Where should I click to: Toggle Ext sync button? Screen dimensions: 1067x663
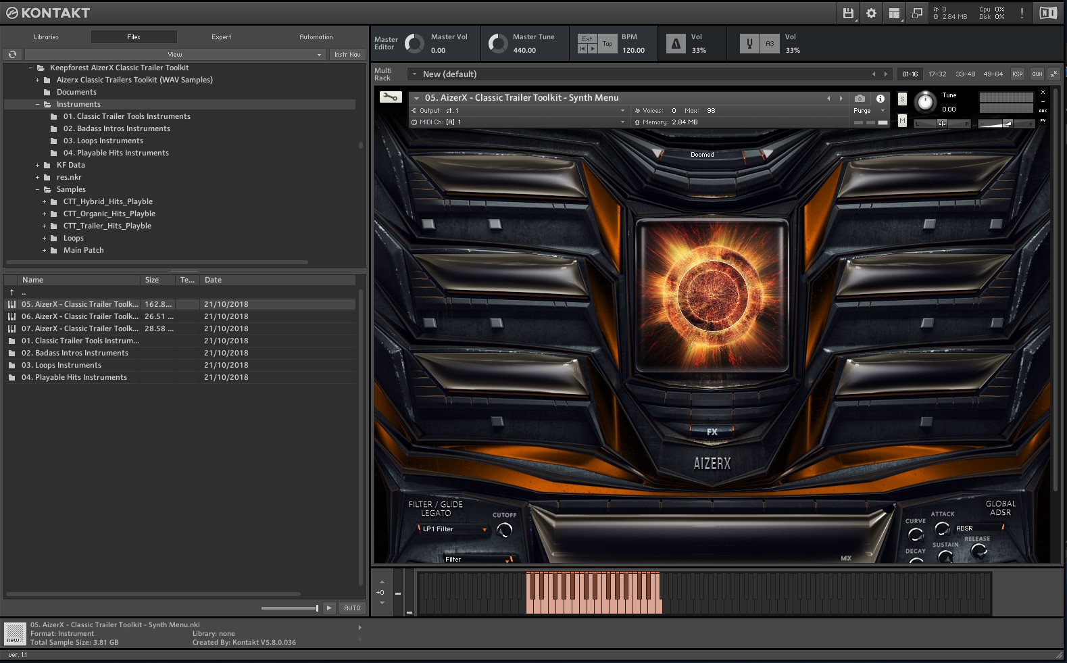pyautogui.click(x=587, y=39)
